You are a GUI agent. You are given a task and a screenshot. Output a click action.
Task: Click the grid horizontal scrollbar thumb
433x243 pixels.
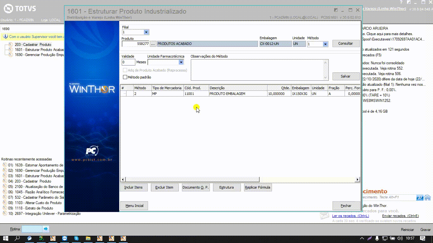pyautogui.click(x=192, y=179)
